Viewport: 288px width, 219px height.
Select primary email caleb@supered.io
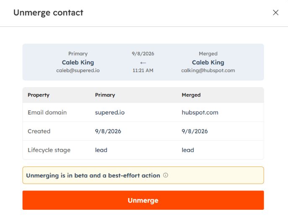(78, 70)
